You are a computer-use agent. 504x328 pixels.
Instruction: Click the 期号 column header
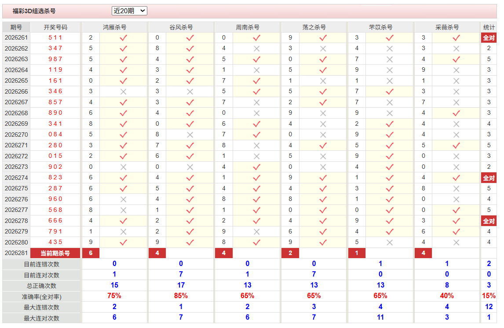click(x=16, y=27)
